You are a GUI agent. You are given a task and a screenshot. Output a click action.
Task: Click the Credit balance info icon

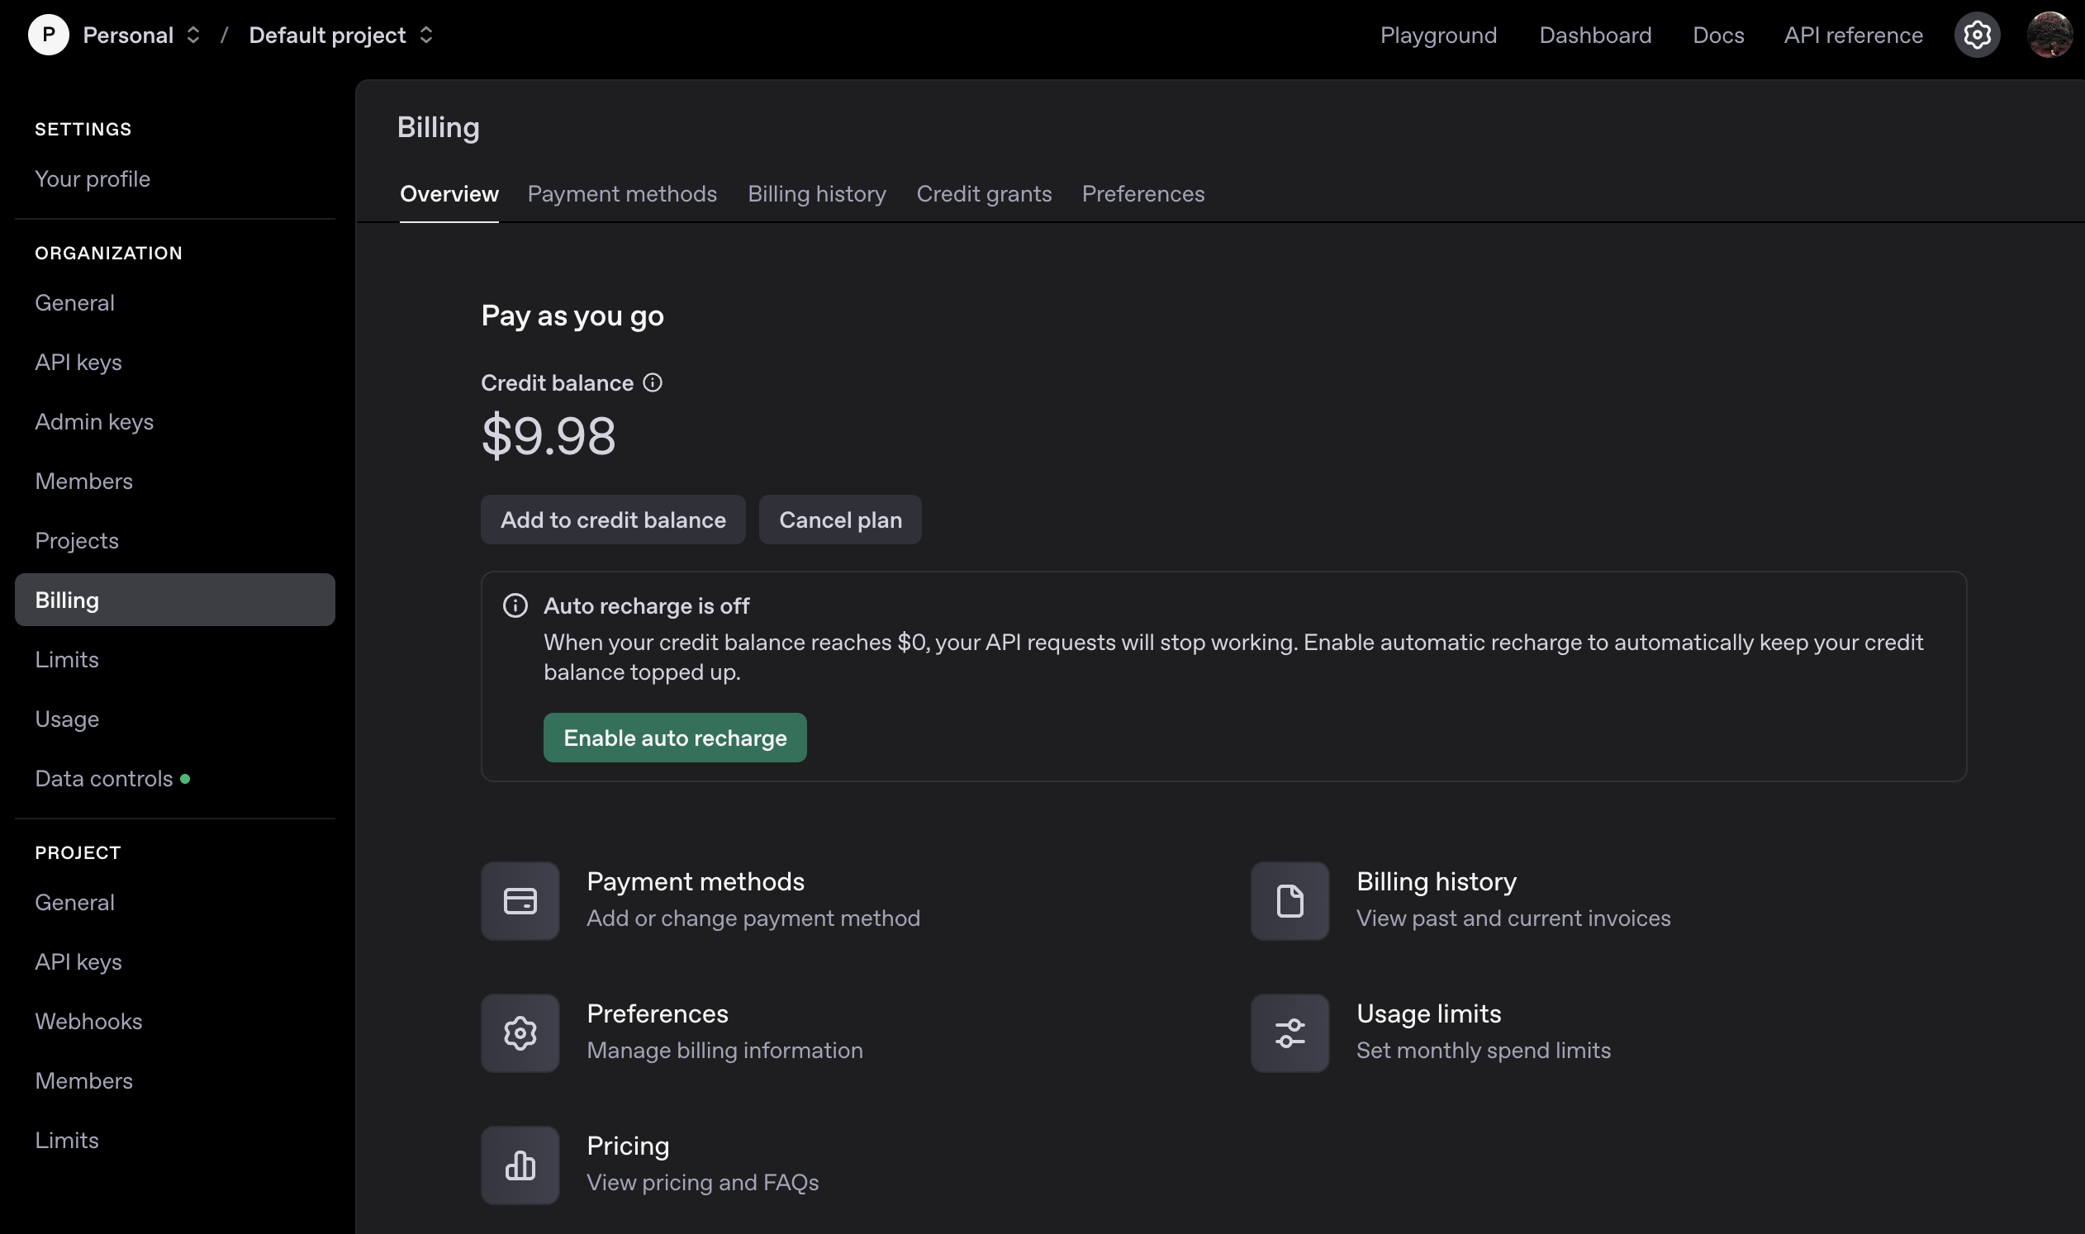pyautogui.click(x=653, y=382)
